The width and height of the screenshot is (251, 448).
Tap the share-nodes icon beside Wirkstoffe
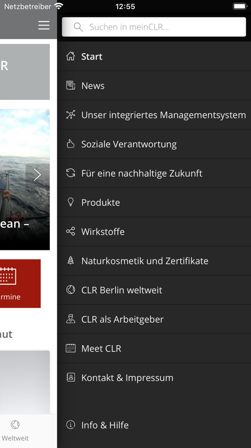point(71,231)
